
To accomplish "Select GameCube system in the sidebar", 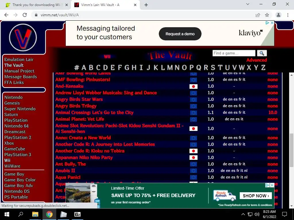I will [15, 149].
